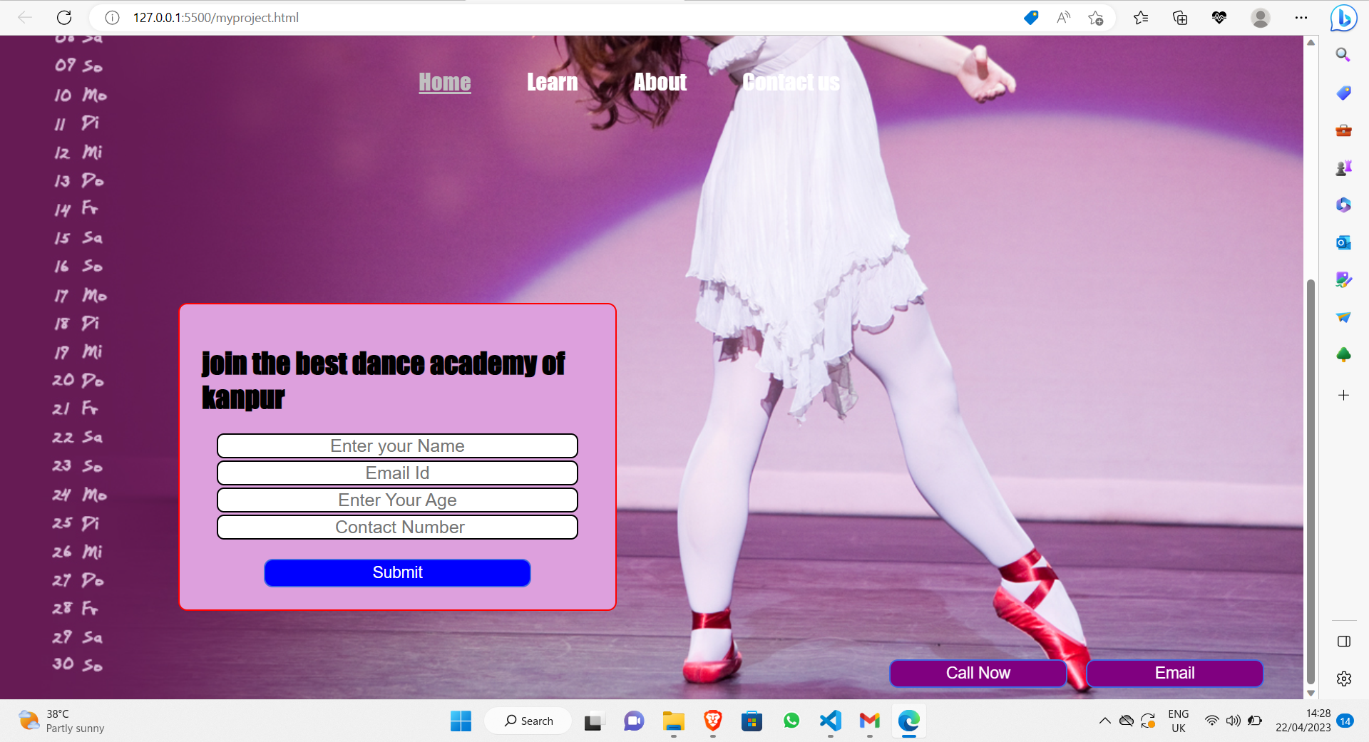Click the Enter Your Age field
The width and height of the screenshot is (1369, 742).
coord(397,500)
